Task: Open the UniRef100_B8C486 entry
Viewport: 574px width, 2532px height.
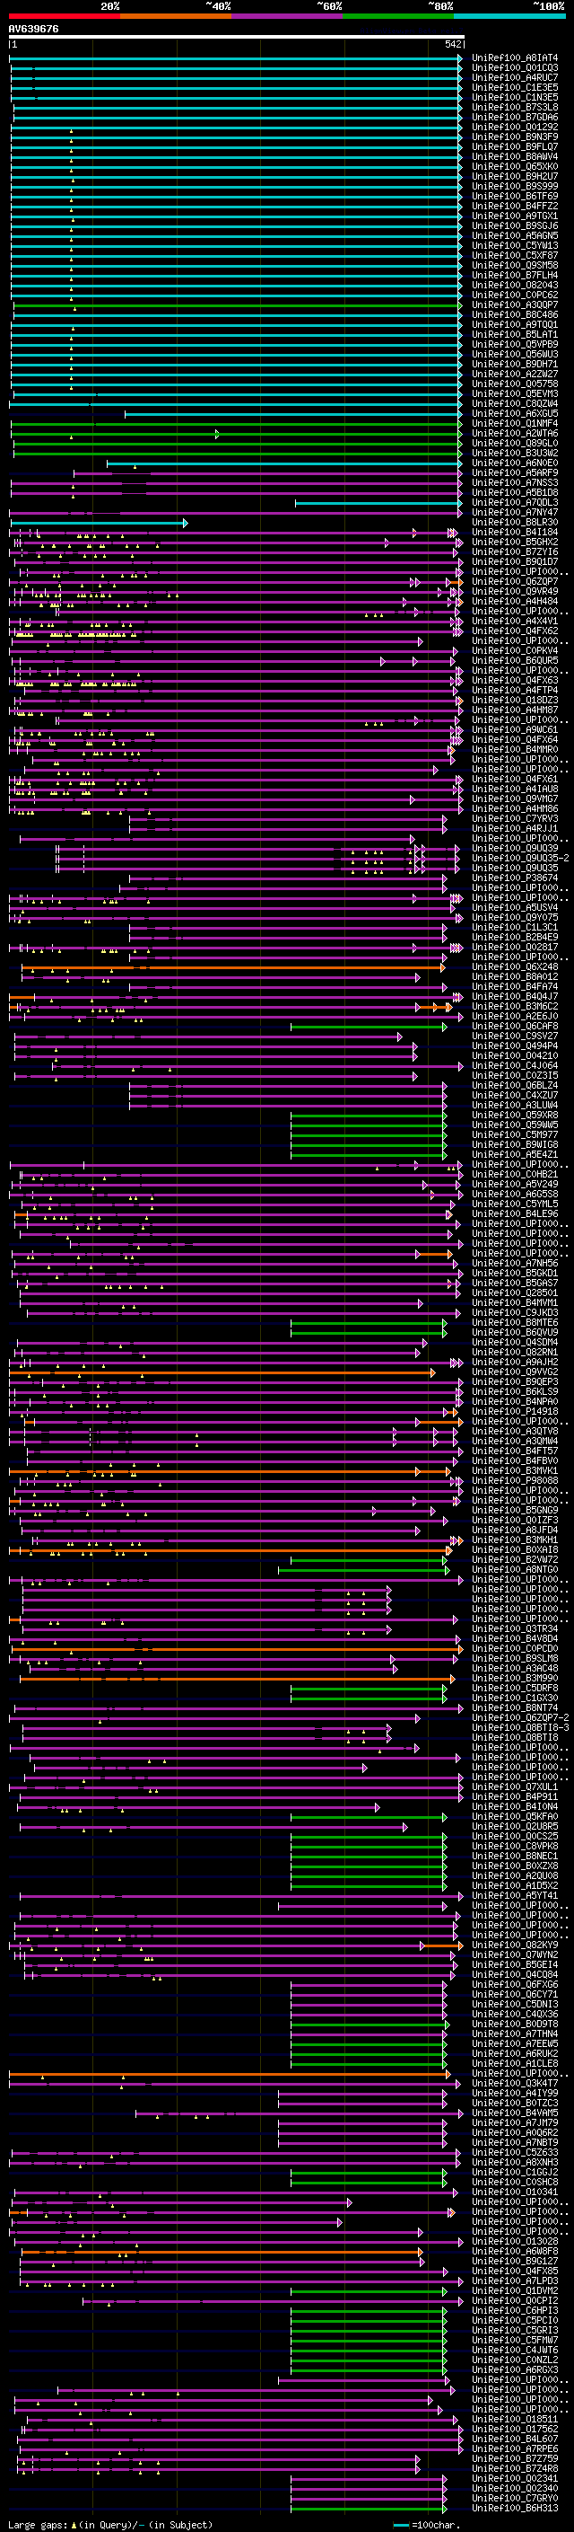Action: coord(514,315)
